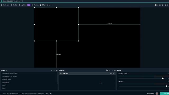
Task: Open the Live tab
Action: pyautogui.click(x=49, y=5)
